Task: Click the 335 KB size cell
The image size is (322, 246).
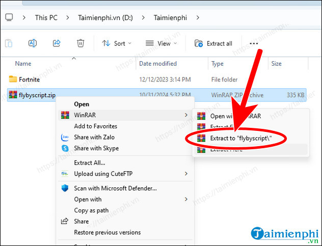Action: click(296, 95)
